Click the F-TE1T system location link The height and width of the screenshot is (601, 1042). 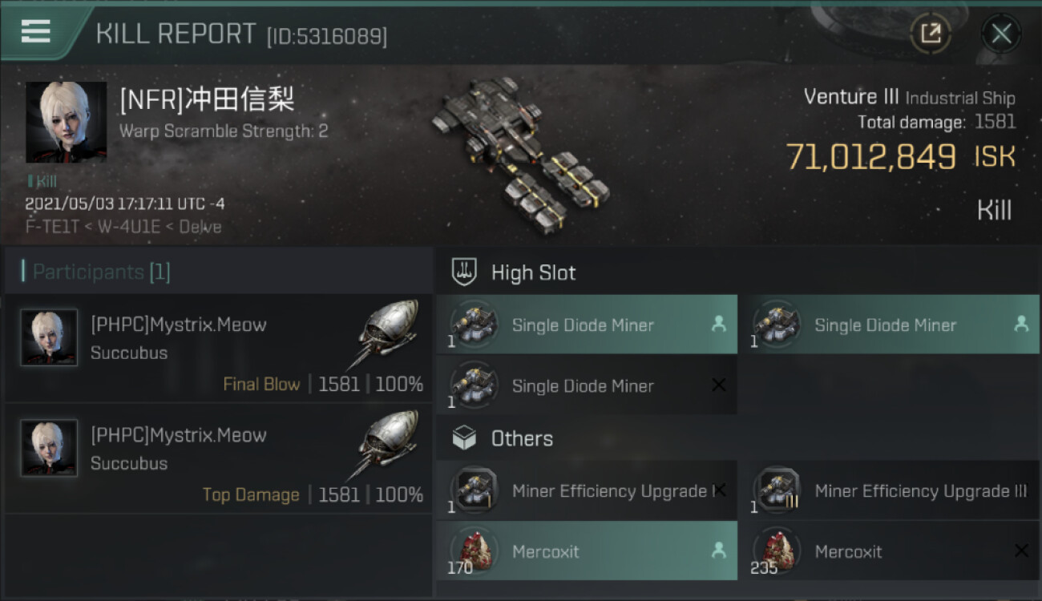pyautogui.click(x=53, y=227)
